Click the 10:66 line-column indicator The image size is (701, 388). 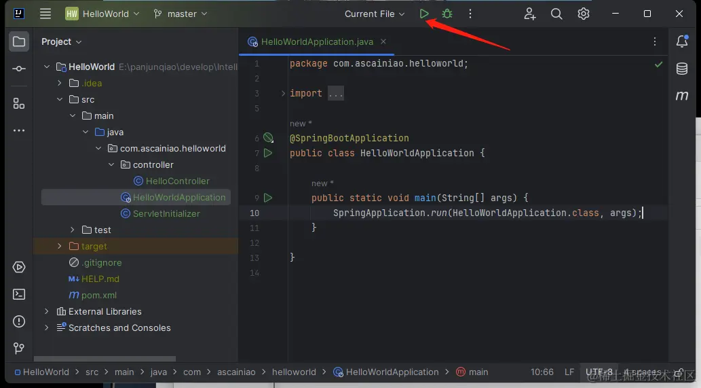click(x=542, y=372)
